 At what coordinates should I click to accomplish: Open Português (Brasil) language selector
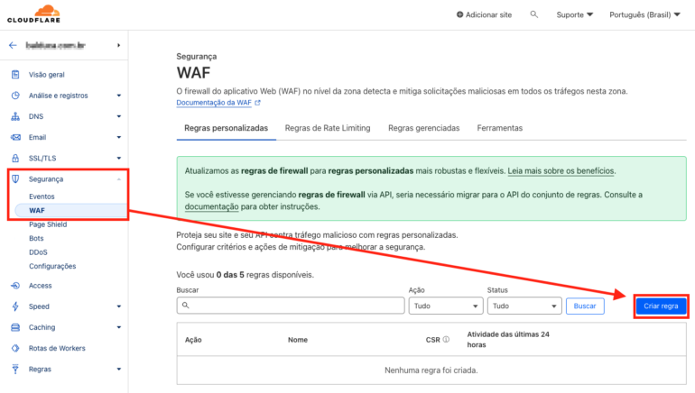click(644, 14)
